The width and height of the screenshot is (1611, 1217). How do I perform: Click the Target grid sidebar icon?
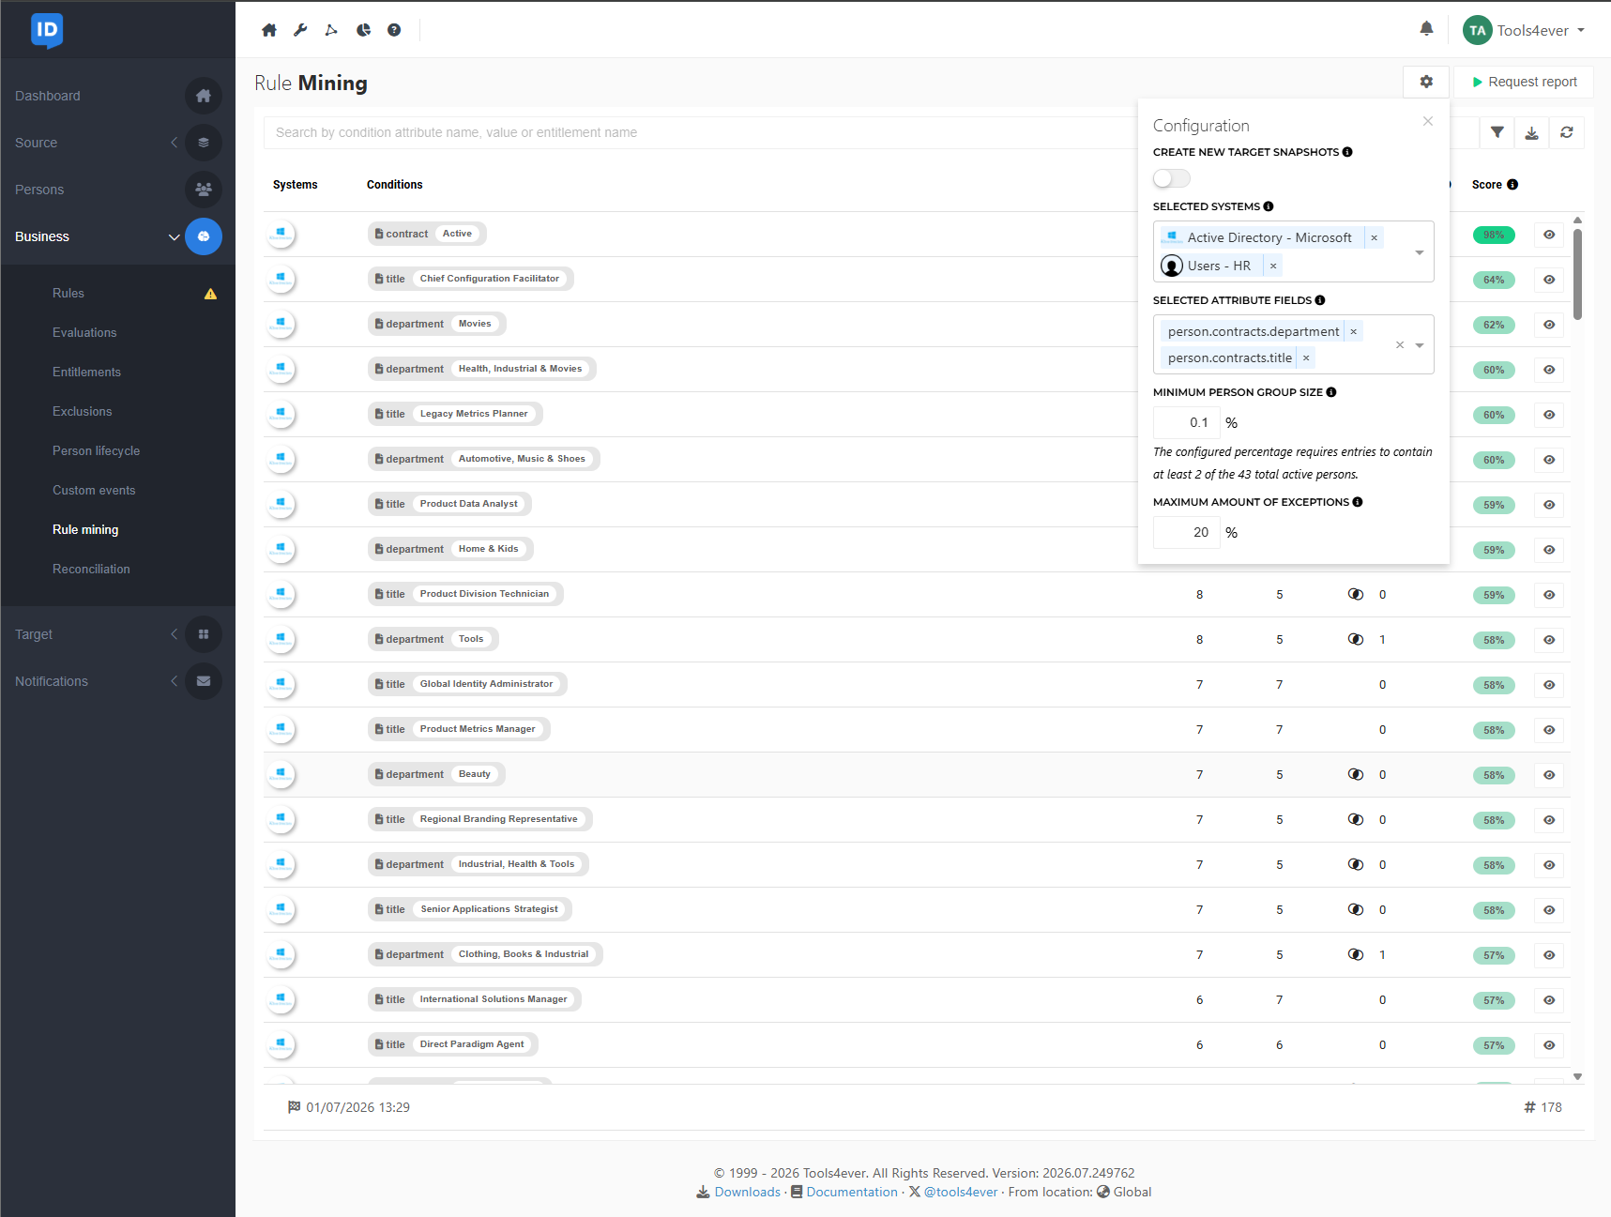point(204,634)
